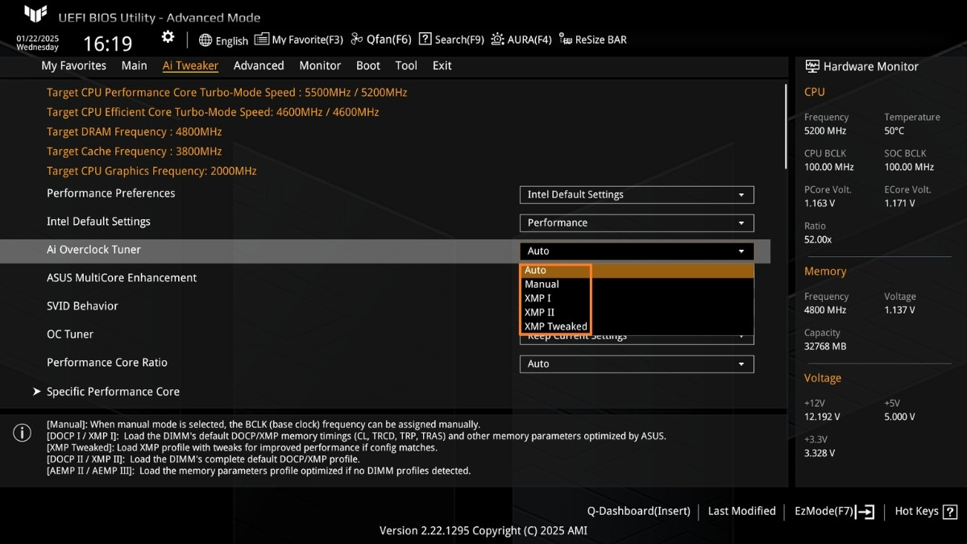Open Performance Core Ratio dropdown
The image size is (967, 544).
pyautogui.click(x=637, y=363)
